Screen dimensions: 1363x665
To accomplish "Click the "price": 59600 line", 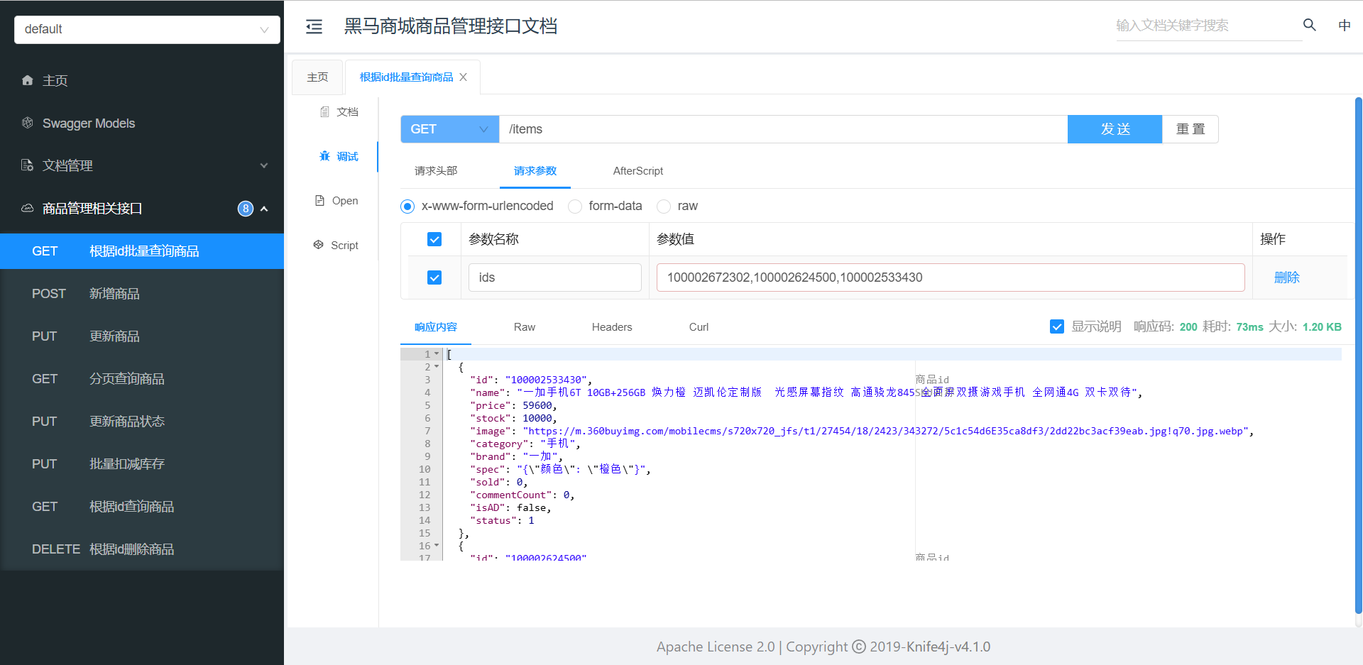I will 513,405.
